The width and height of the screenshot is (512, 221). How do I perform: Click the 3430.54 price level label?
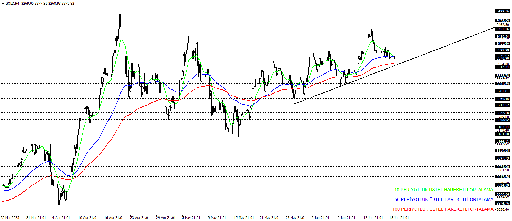[x=503, y=36]
